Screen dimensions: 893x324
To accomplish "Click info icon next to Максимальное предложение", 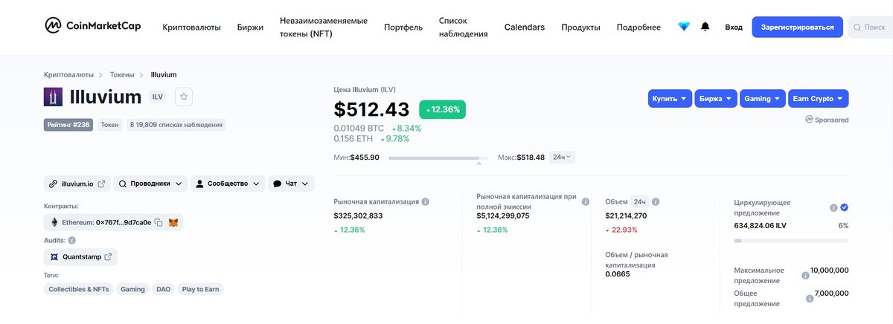I will [805, 275].
